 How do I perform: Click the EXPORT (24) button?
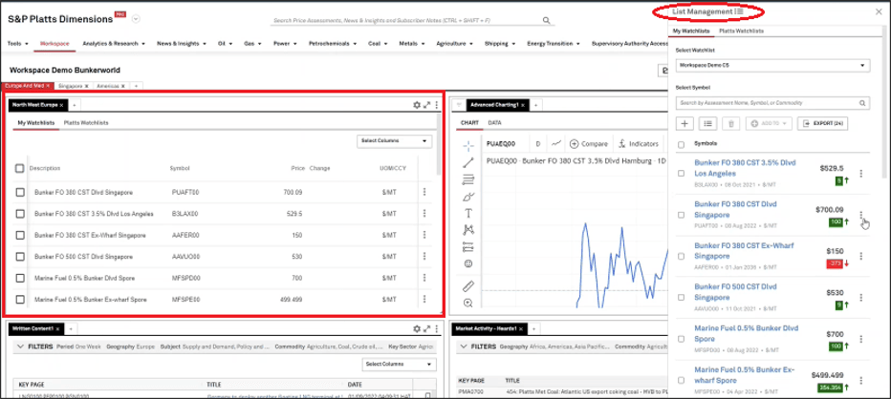click(x=823, y=123)
